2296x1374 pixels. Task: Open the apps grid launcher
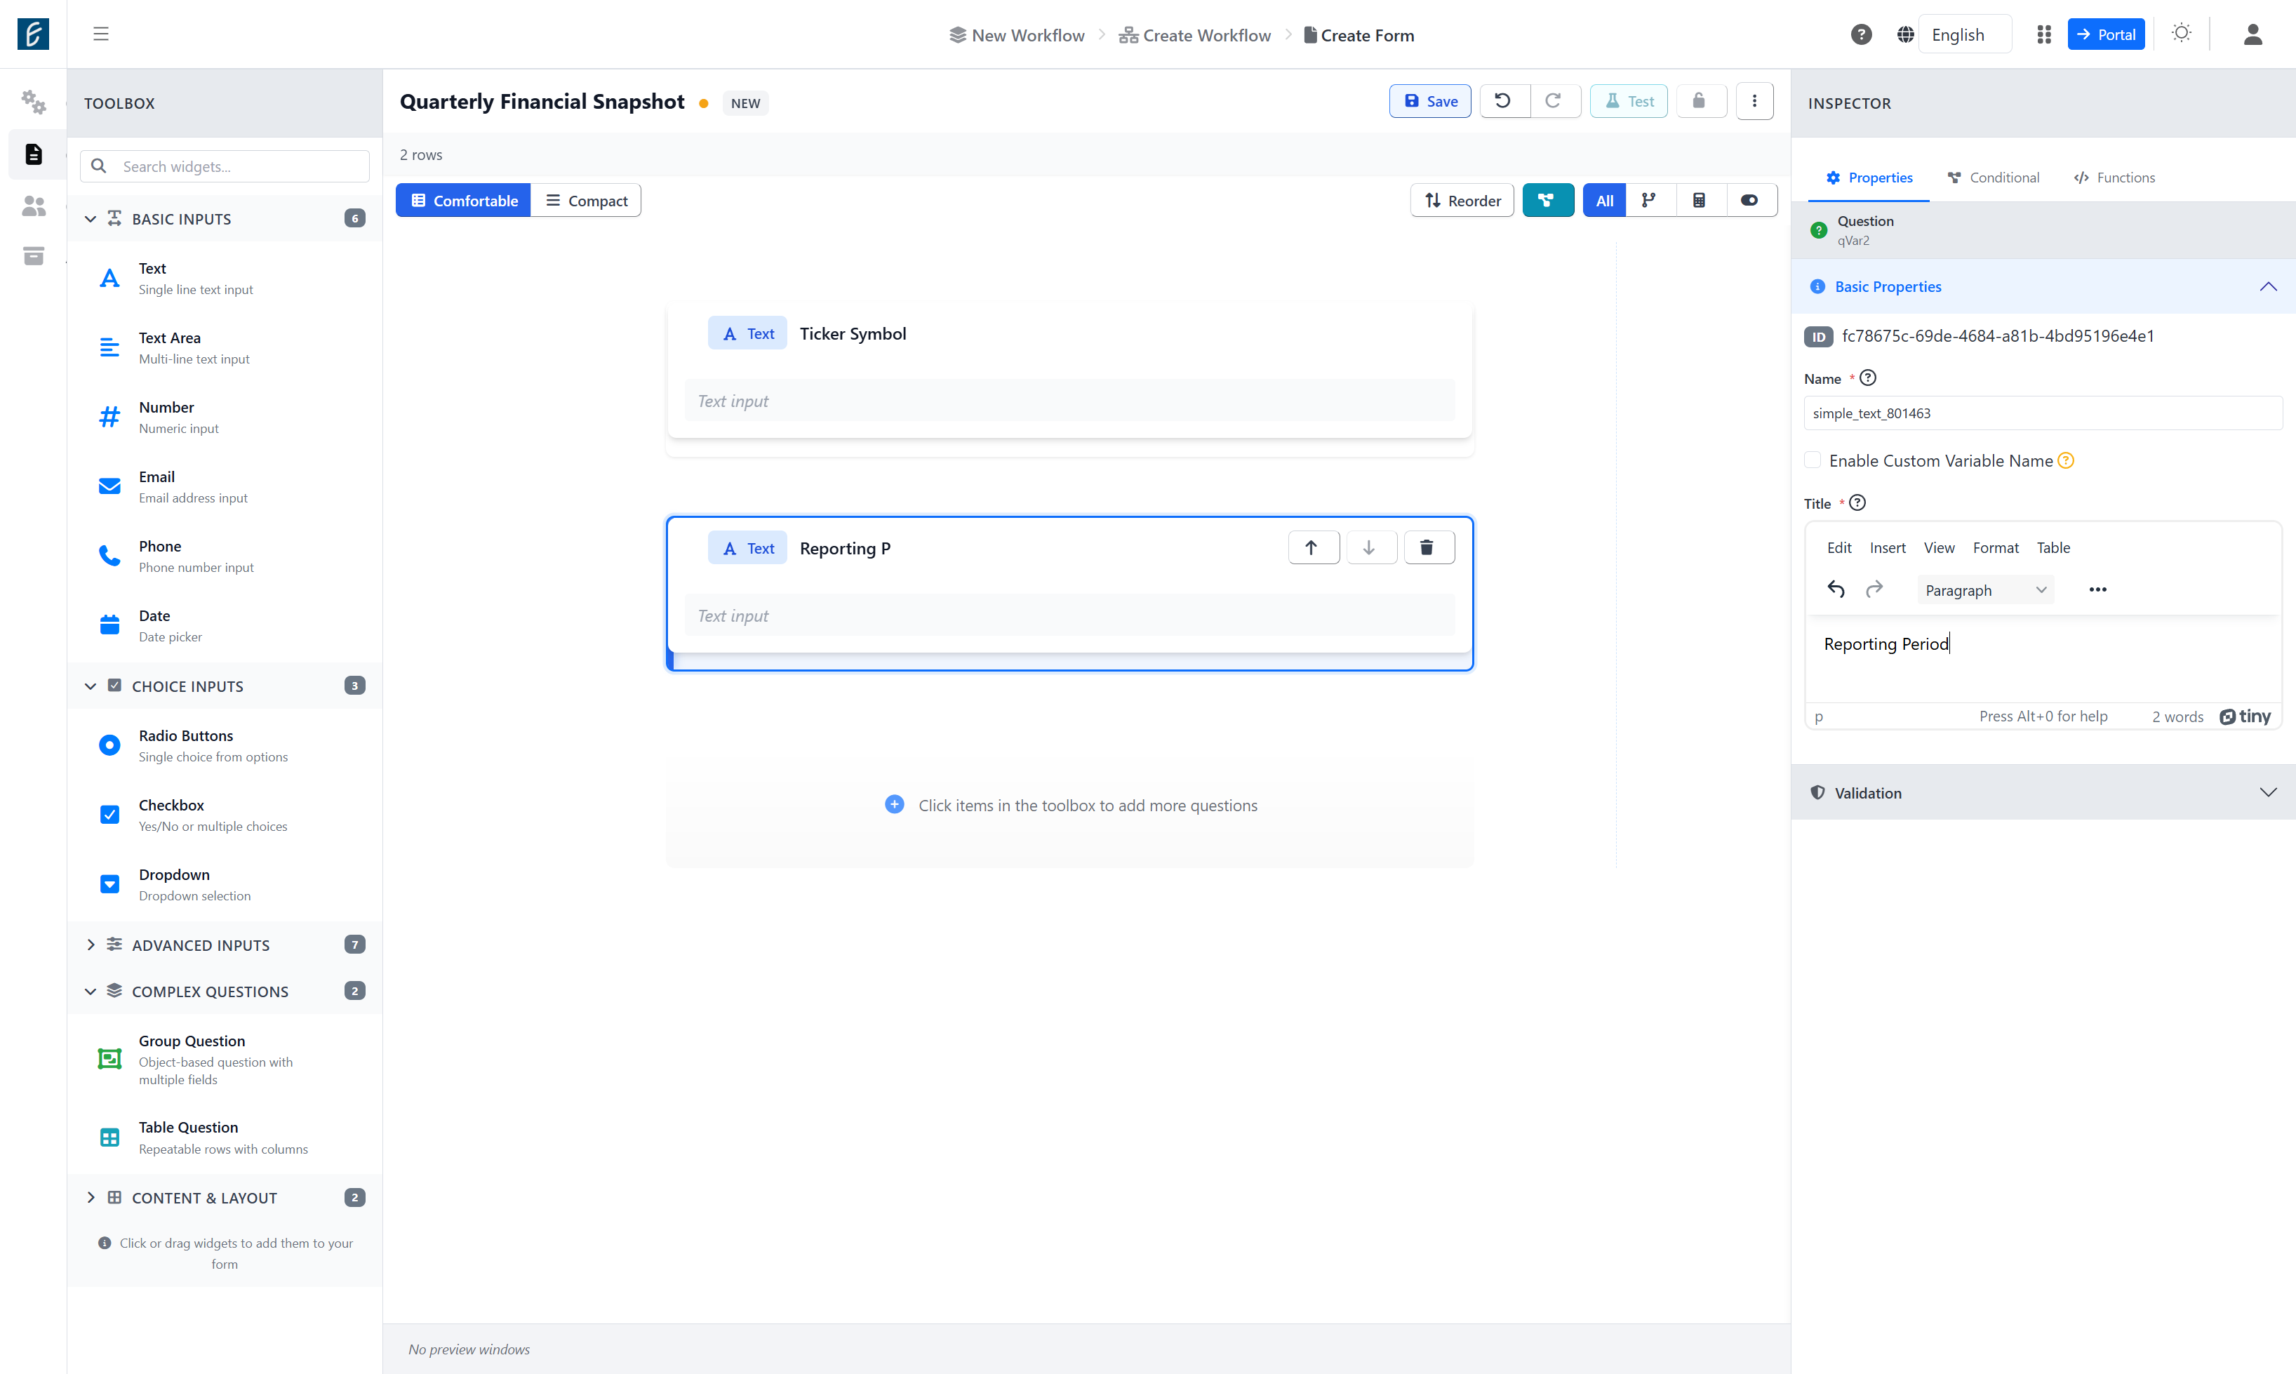click(2044, 34)
